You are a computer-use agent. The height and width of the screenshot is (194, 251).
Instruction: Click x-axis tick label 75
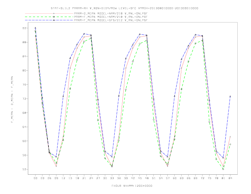point(209,178)
